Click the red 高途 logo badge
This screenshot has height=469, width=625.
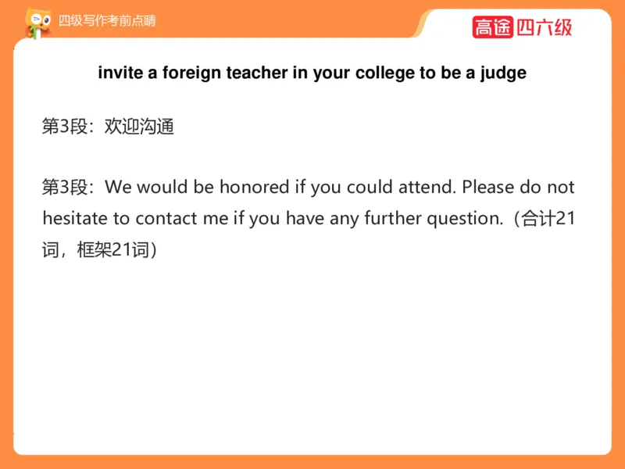coord(492,27)
